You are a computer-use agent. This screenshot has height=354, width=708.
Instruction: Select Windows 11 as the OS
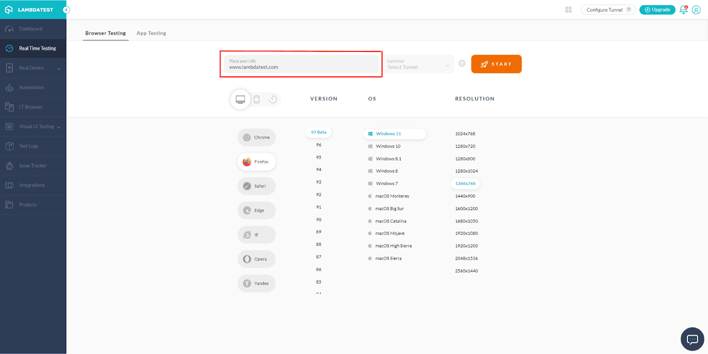(x=395, y=134)
